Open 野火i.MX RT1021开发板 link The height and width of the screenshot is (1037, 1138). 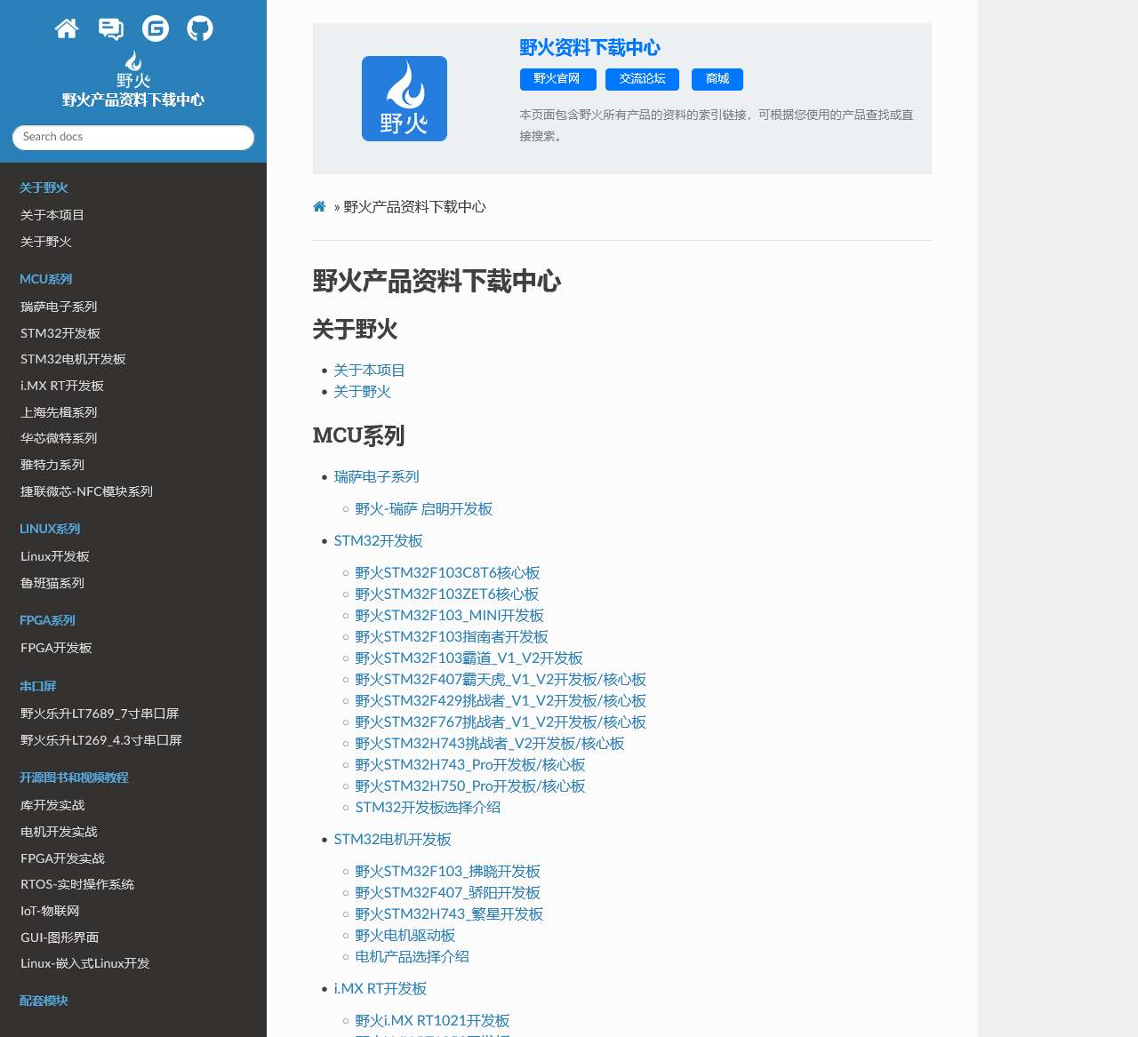(432, 1021)
